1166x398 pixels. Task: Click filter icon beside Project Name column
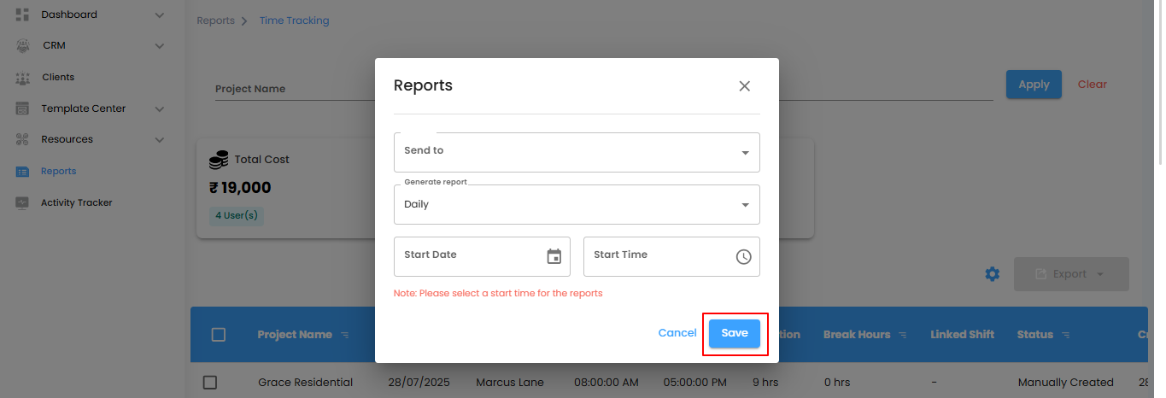tap(344, 335)
